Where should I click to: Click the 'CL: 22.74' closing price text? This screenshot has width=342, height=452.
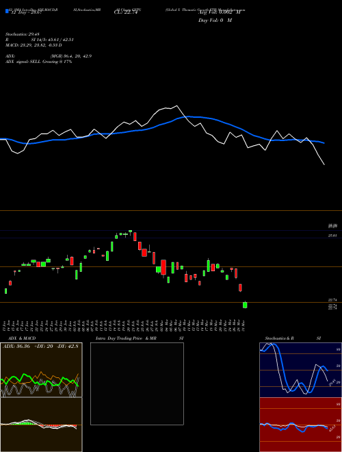tap(125, 12)
